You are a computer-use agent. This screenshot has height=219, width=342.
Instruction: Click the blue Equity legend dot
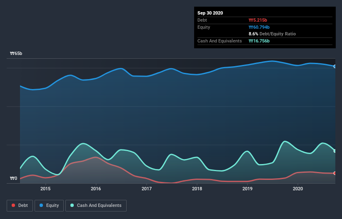point(41,205)
